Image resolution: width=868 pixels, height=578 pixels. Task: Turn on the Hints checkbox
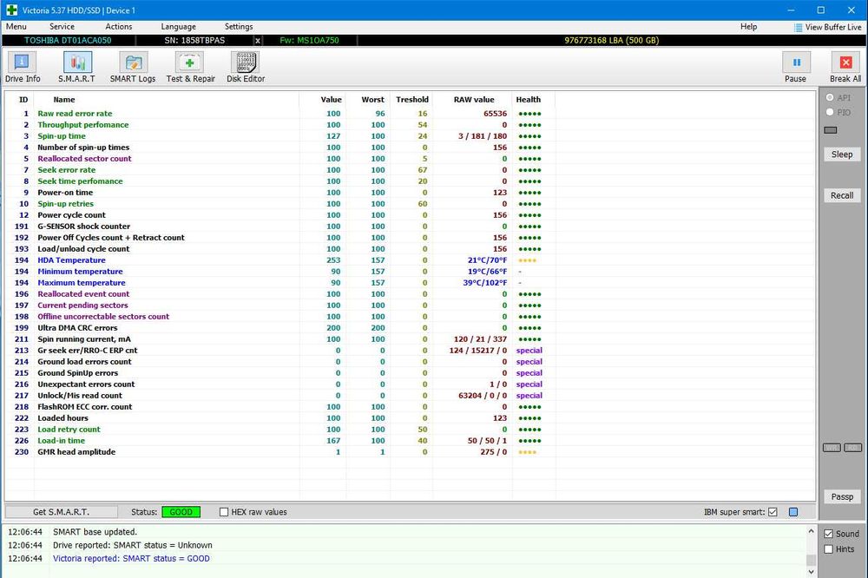point(828,549)
